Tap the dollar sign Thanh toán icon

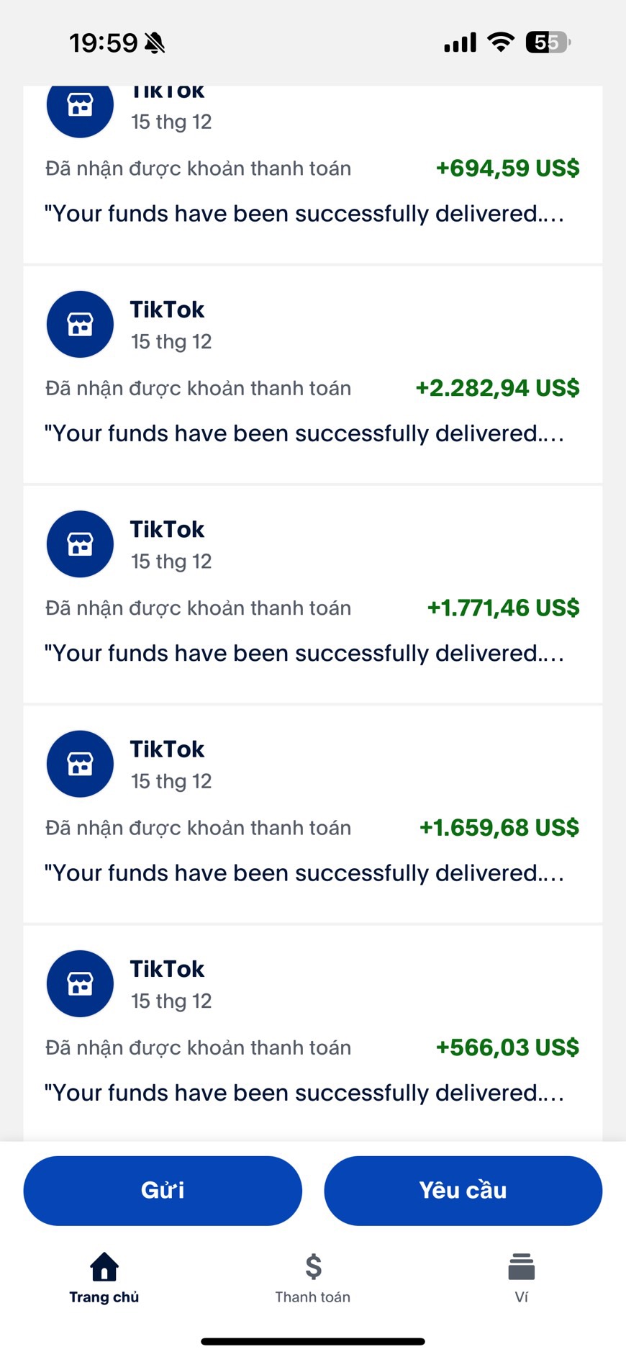[313, 1266]
